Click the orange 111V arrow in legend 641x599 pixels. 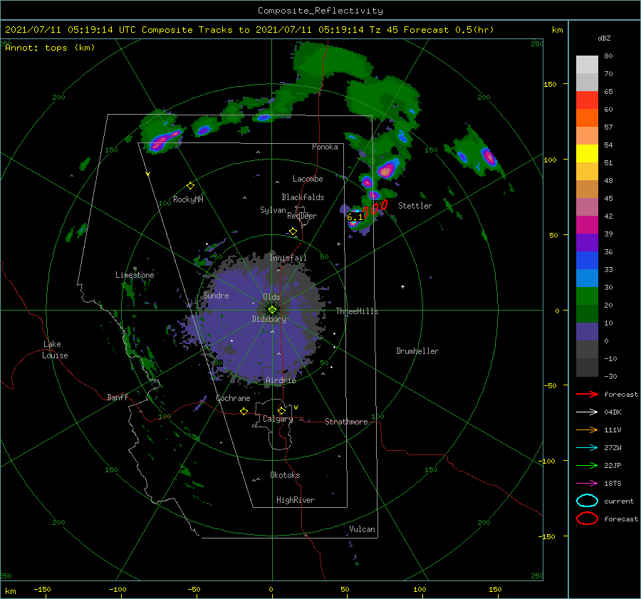click(x=587, y=429)
